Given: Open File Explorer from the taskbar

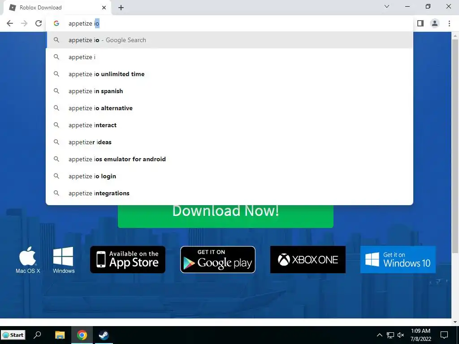Looking at the screenshot, I should point(60,335).
